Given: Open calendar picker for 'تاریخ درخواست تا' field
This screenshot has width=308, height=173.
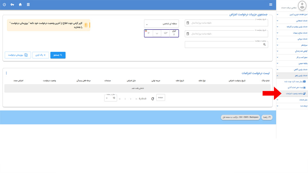Looking at the screenshot, I should pos(188,34).
